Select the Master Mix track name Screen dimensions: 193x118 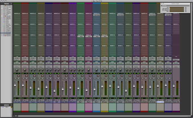[176, 102]
